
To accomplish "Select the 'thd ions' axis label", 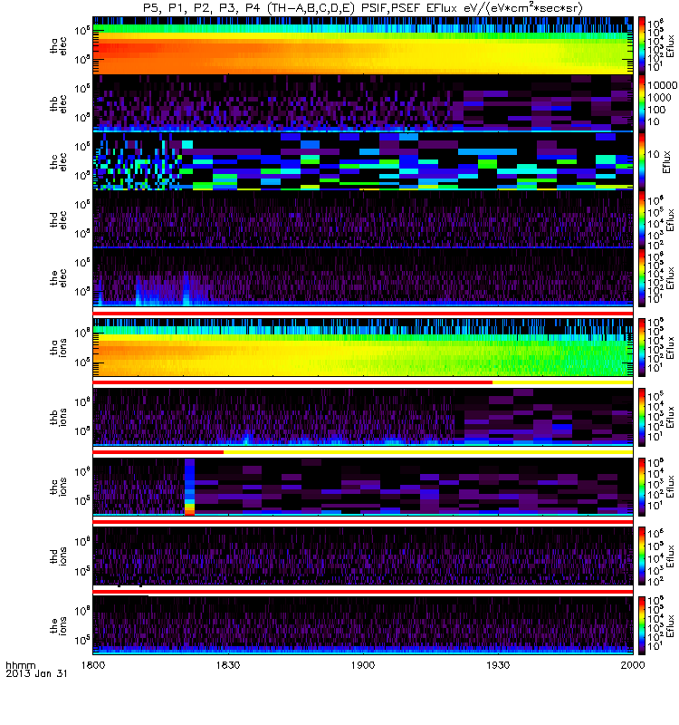I will click(58, 556).
